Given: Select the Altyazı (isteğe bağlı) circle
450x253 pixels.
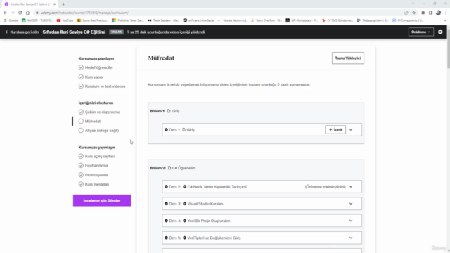Looking at the screenshot, I should (x=81, y=131).
